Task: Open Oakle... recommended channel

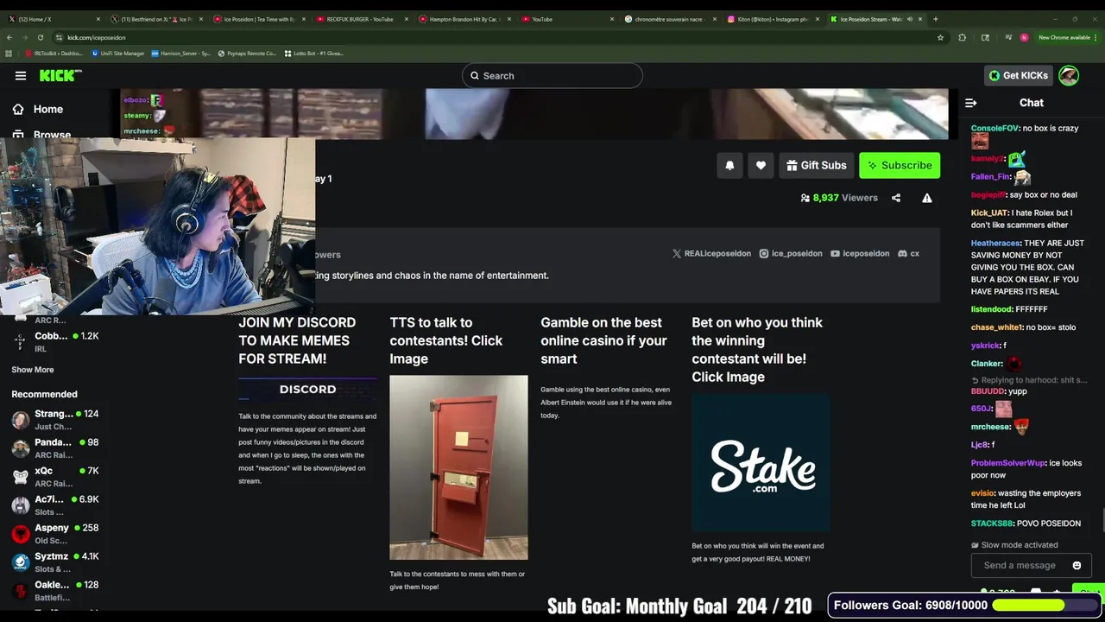Action: pyautogui.click(x=56, y=591)
